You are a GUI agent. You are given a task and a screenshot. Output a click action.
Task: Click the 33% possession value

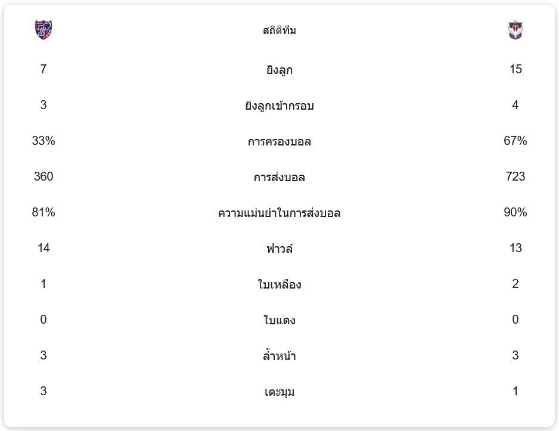[x=44, y=141]
